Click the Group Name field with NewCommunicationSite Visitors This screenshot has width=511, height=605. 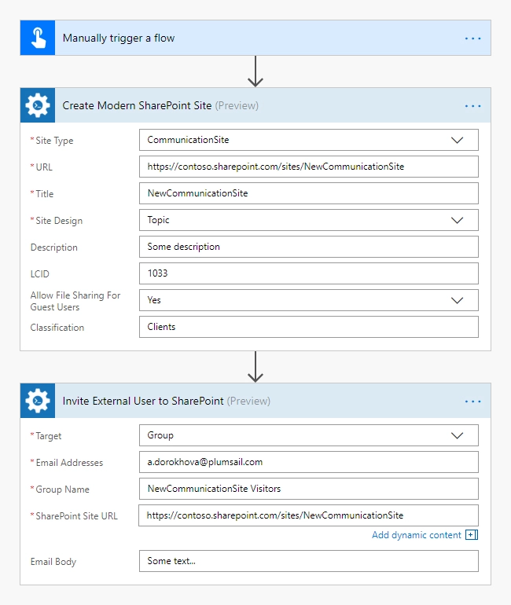309,489
